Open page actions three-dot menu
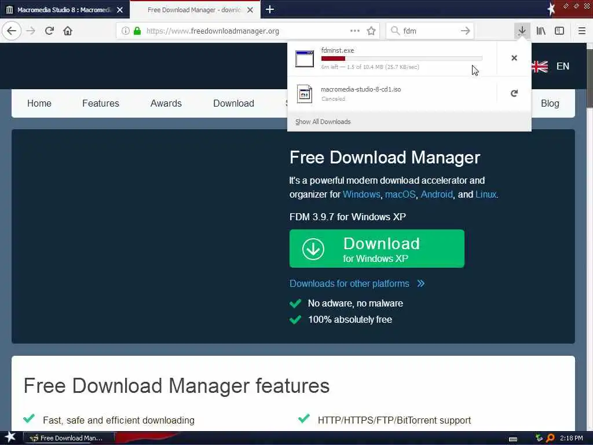Image resolution: width=593 pixels, height=445 pixels. coord(355,31)
